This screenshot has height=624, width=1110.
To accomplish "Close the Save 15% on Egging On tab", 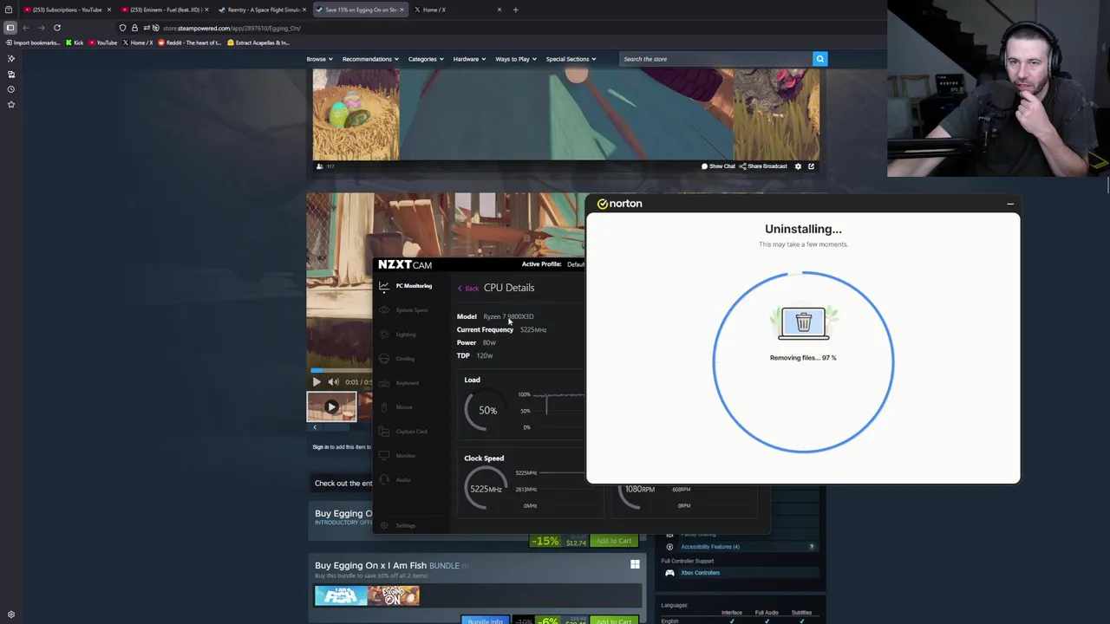I will pyautogui.click(x=402, y=10).
